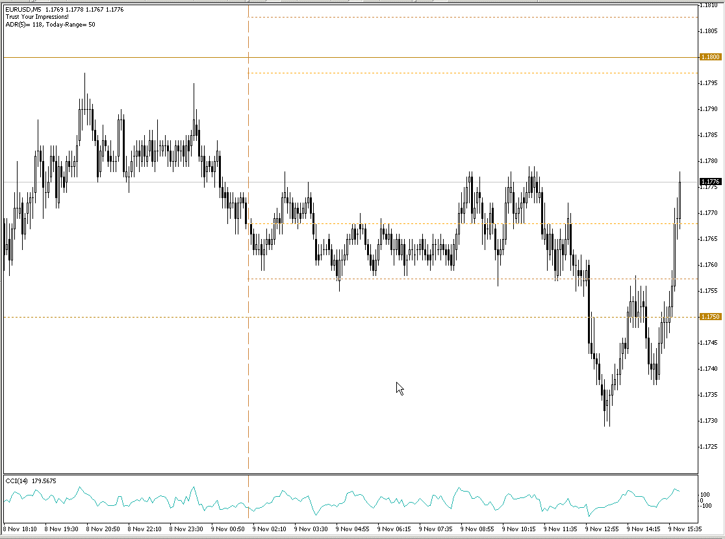This screenshot has width=725, height=539.
Task: Click the ADR(5) Today-Range info text
Action: (51, 25)
